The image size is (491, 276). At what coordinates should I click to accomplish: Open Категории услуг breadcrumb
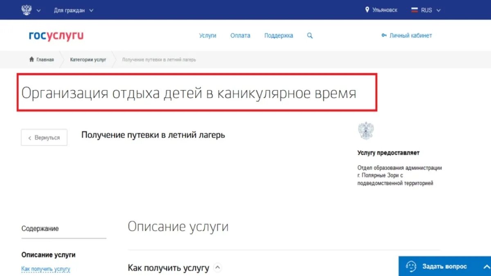pyautogui.click(x=88, y=60)
